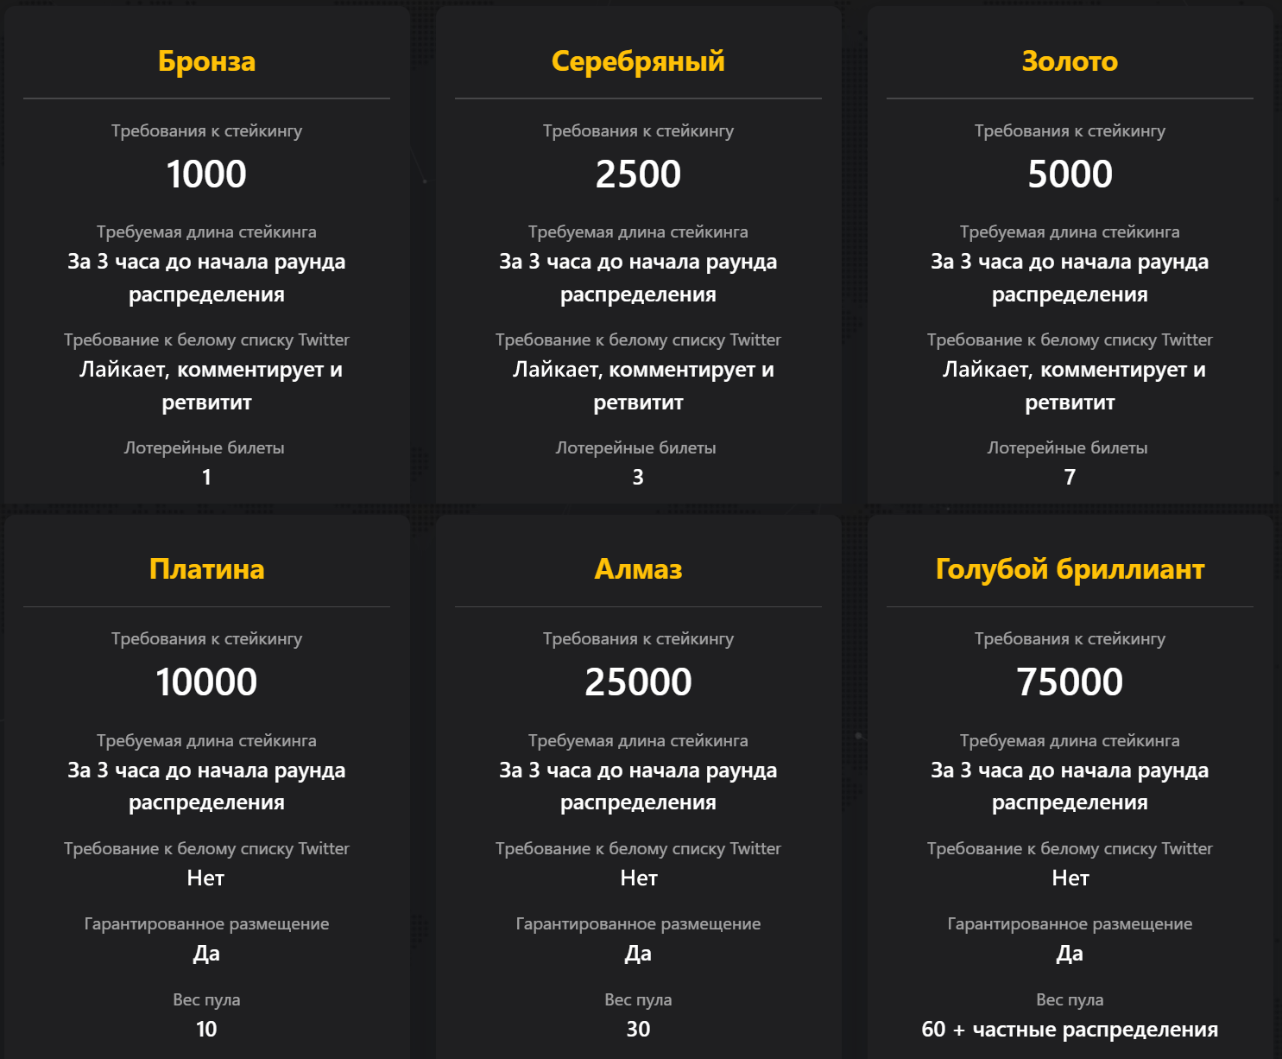Choose the Голубой бриллиант tier heading

click(1070, 569)
